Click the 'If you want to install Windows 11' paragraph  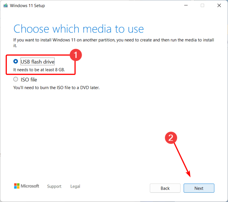[x=114, y=43]
